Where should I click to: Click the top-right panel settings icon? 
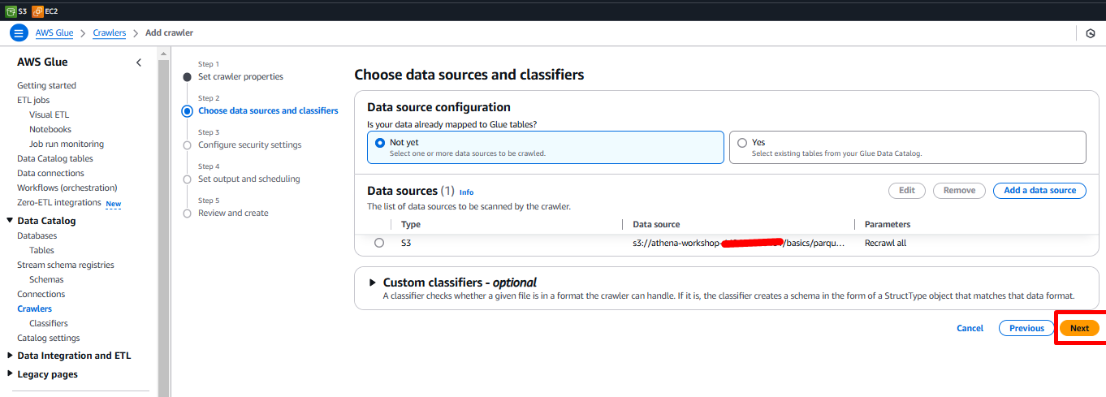point(1090,33)
